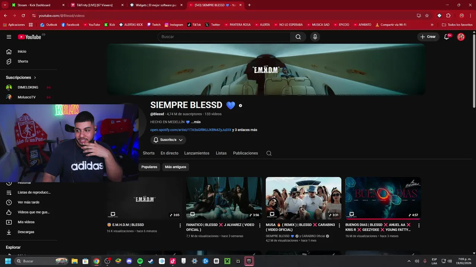This screenshot has height=267, width=476.
Task: Click inside the YouTube Buscar field
Action: tap(224, 37)
